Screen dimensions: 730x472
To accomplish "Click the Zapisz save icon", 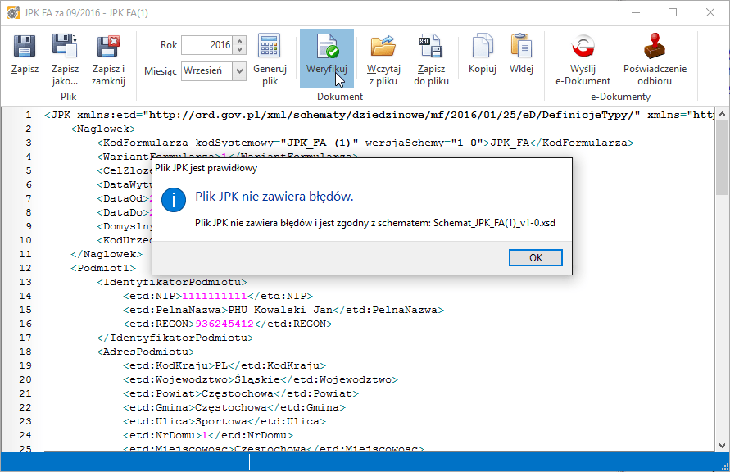I will [25, 48].
